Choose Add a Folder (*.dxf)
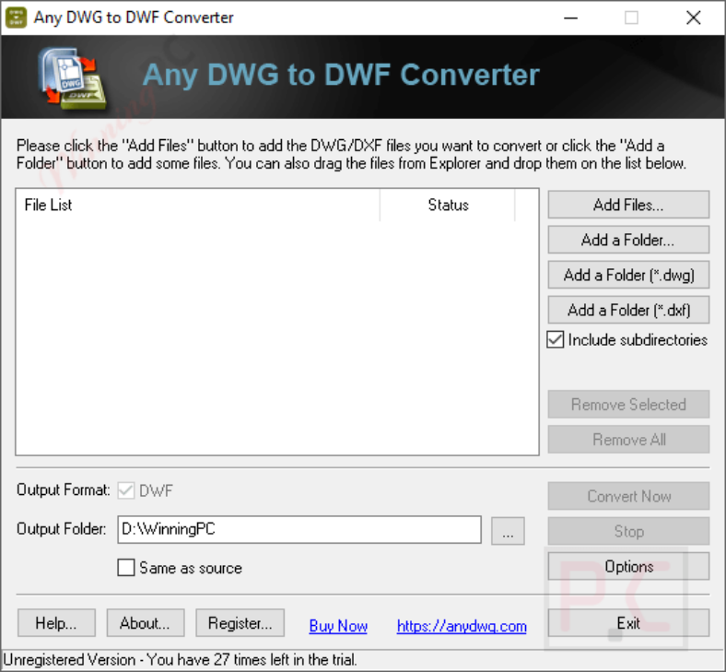The image size is (726, 672). (628, 310)
